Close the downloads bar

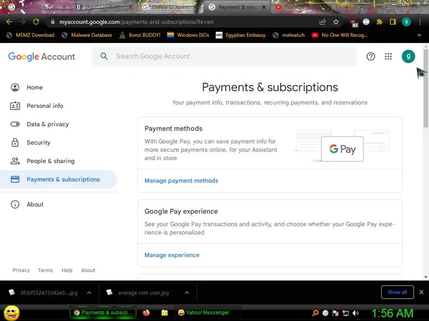[x=421, y=292]
